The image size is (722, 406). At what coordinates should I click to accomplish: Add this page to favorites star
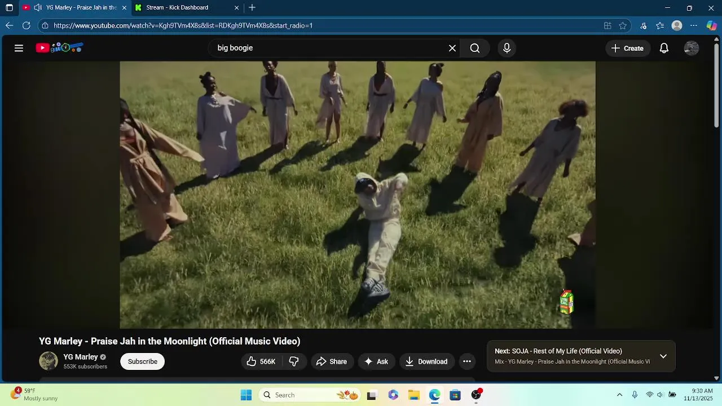623,25
